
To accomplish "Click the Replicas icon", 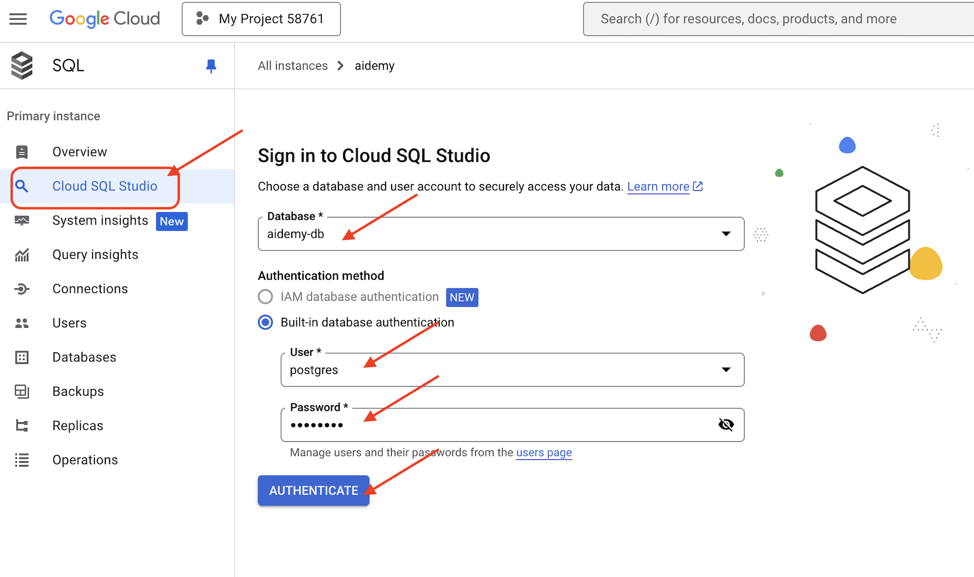I will (x=21, y=425).
